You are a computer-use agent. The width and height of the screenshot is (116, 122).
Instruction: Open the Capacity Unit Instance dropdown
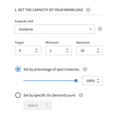click(55, 29)
